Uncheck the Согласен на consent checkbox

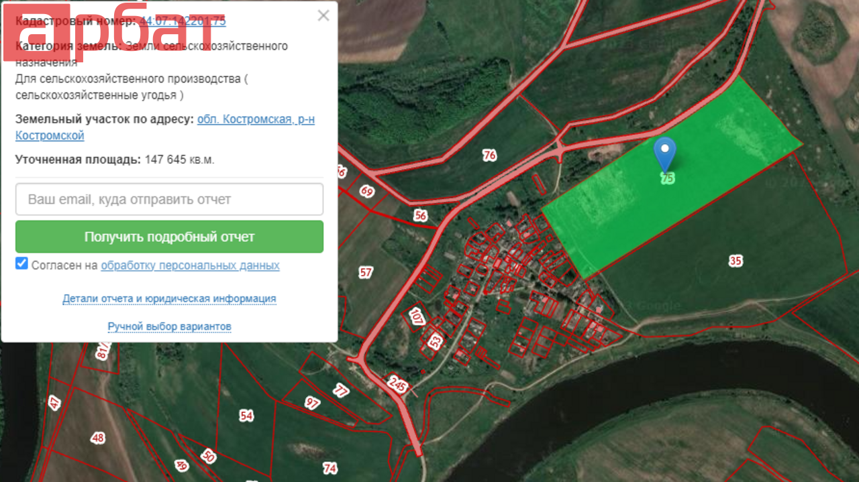tap(21, 263)
